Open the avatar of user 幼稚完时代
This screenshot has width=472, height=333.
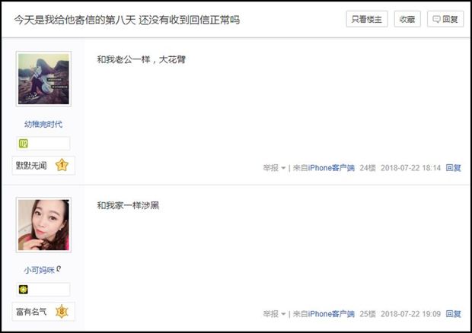pos(43,79)
